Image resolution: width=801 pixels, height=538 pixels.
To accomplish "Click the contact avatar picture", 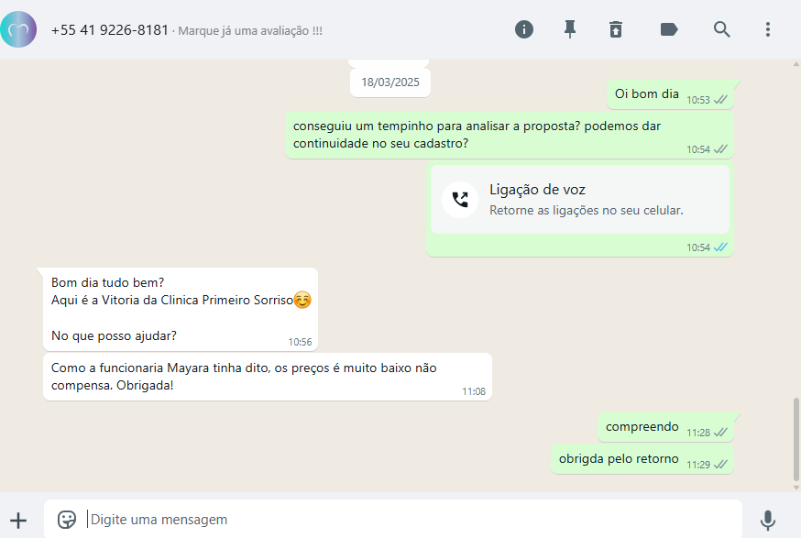I will (x=18, y=29).
